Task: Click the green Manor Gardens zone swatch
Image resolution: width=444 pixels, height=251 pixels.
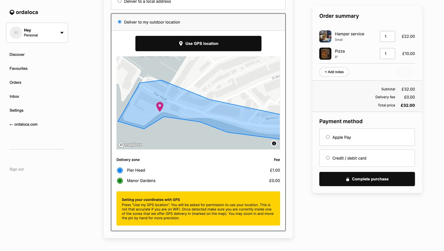Action: (x=120, y=181)
